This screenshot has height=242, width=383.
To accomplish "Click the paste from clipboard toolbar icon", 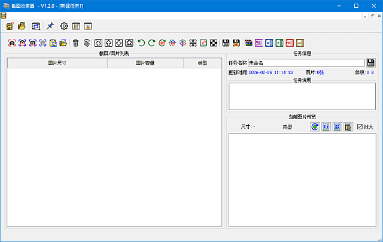I will [x=53, y=43].
